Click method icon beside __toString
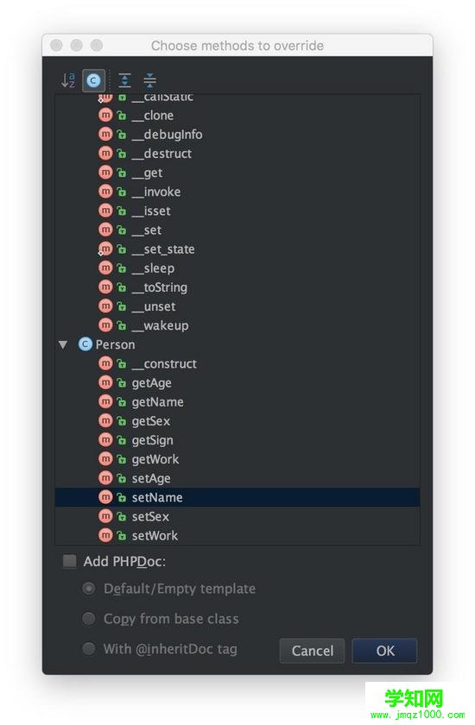This screenshot has width=475, height=725. point(105,287)
